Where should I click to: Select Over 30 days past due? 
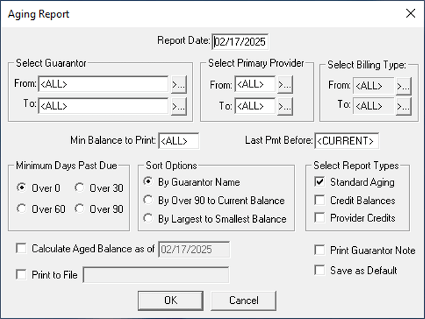[80, 188]
